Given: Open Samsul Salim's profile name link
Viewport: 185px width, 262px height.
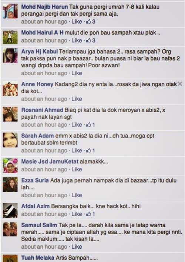Looking at the screenshot, I should [x=39, y=225].
